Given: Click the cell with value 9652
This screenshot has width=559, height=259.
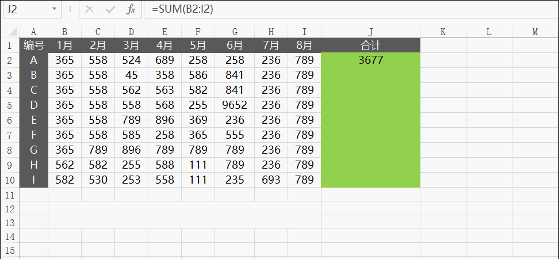Looking at the screenshot, I should [235, 105].
